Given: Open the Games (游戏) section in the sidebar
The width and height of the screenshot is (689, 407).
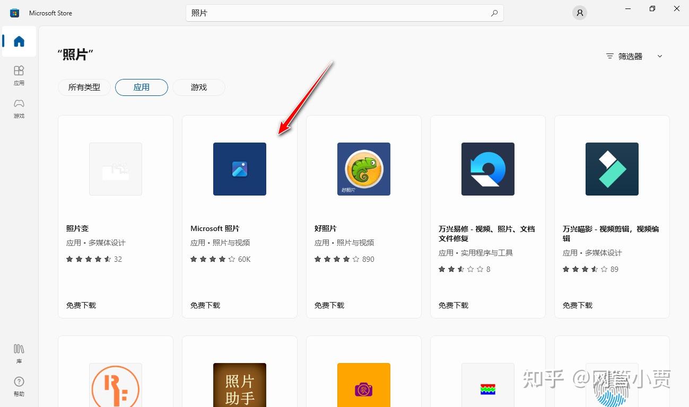Looking at the screenshot, I should 19,108.
